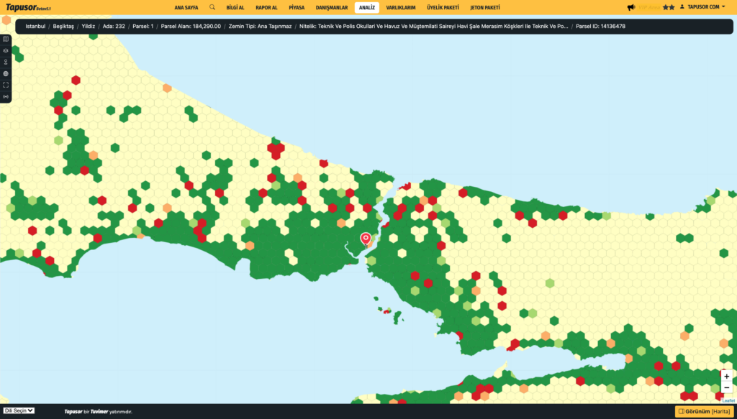737x419 pixels.
Task: Expand the TAPUSOR COM user menu
Action: pos(703,7)
